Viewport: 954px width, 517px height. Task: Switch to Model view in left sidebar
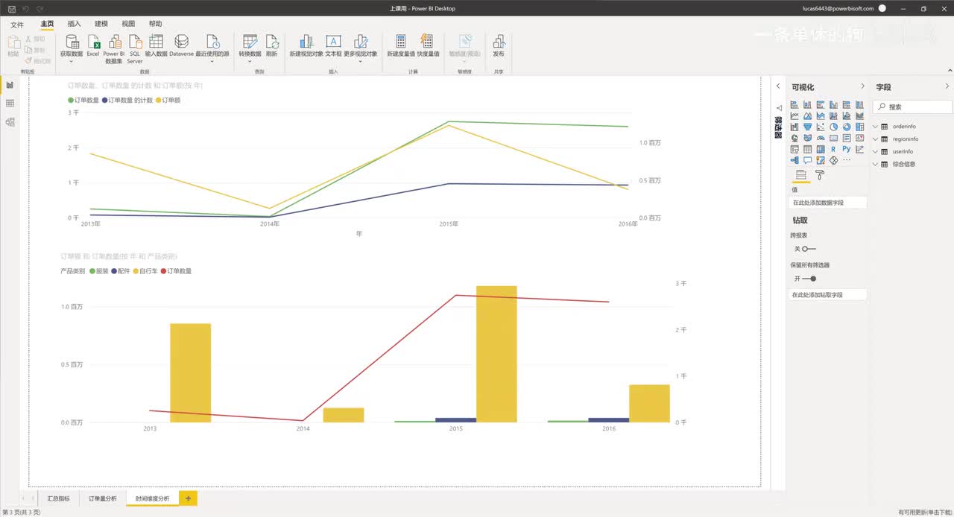click(10, 121)
